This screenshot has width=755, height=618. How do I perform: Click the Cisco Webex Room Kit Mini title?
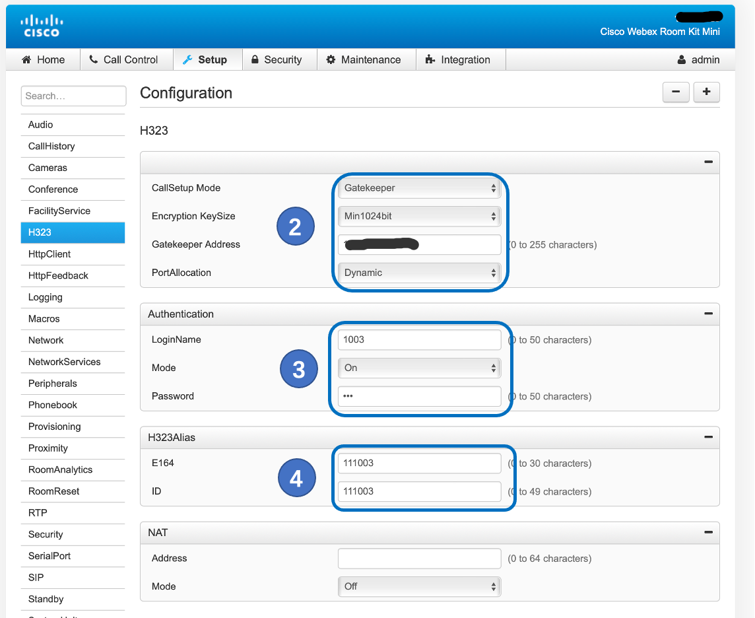point(660,32)
